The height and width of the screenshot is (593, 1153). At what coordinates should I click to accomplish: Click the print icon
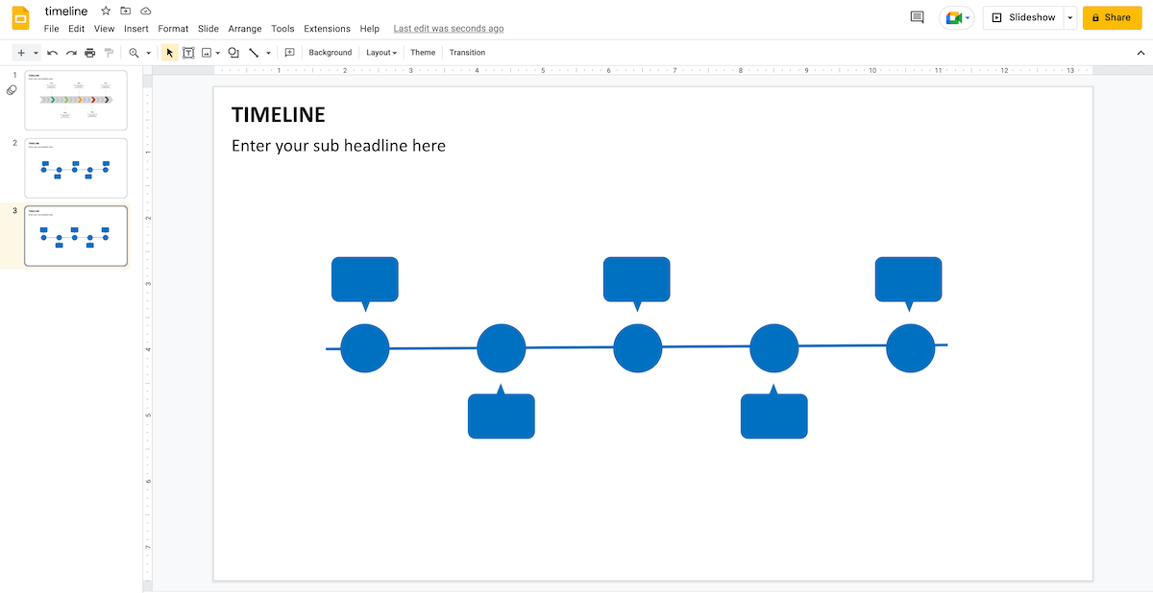[90, 53]
